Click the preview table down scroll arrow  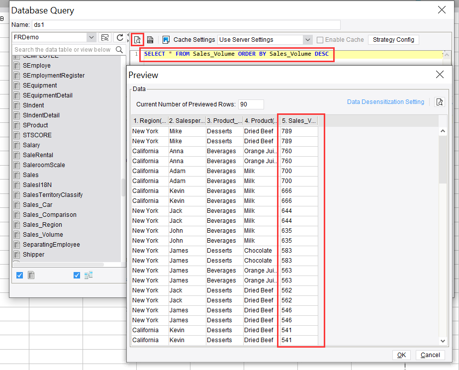[443, 341]
